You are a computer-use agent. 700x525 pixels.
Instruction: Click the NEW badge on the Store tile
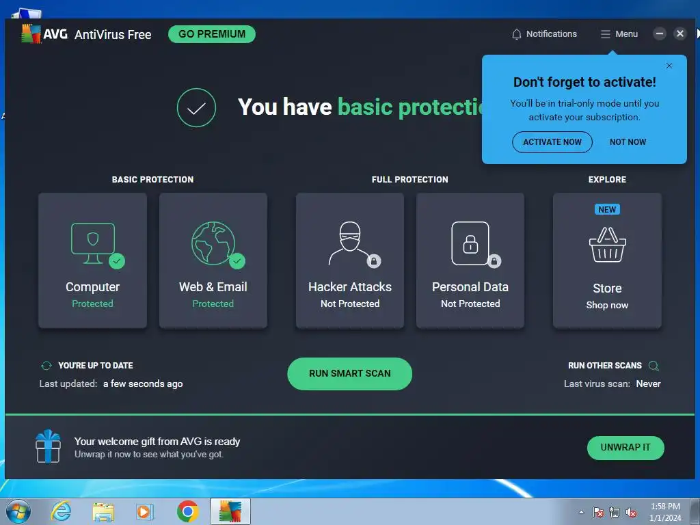pos(607,209)
